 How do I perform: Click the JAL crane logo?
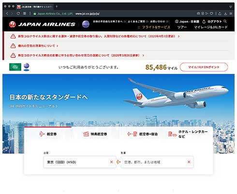(x=13, y=24)
